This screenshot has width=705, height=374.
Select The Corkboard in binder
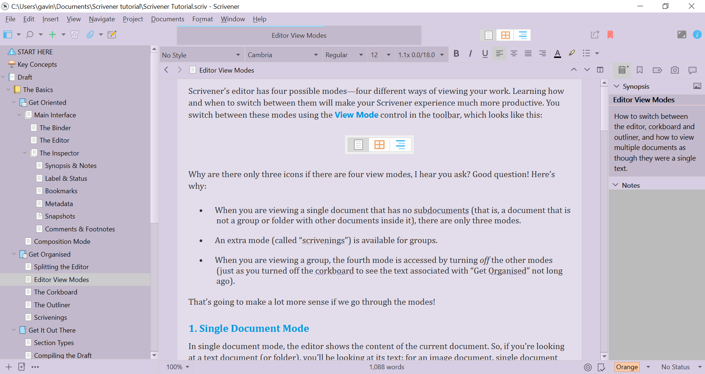55,292
